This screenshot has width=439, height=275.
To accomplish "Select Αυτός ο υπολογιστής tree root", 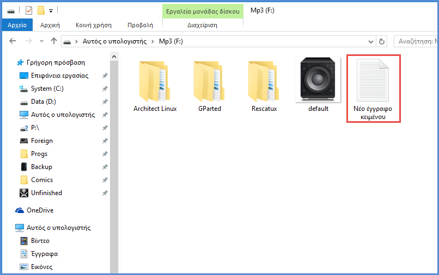I will [58, 228].
